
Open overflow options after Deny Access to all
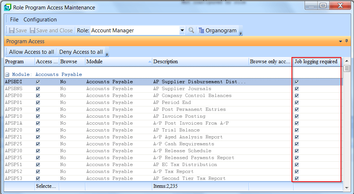click(x=107, y=54)
